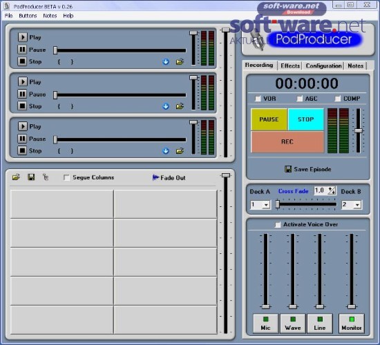Viewport: 380px width, 345px height.
Task: Switch to the Effects tab
Action: (290, 66)
